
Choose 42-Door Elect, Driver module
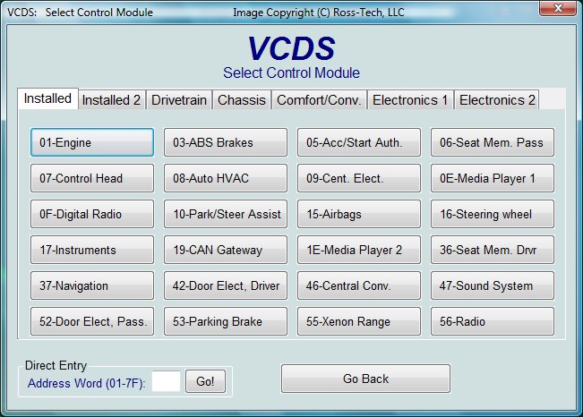226,285
